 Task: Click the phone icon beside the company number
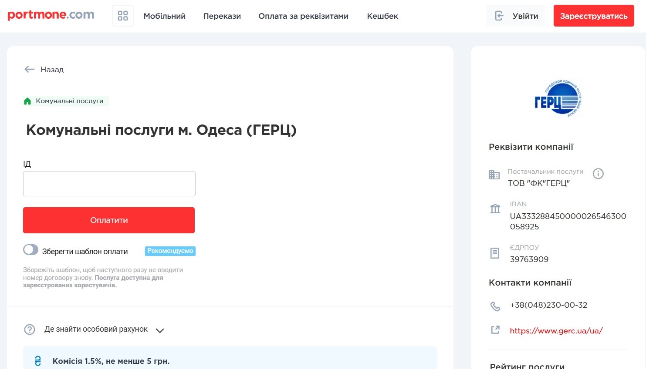(x=495, y=306)
